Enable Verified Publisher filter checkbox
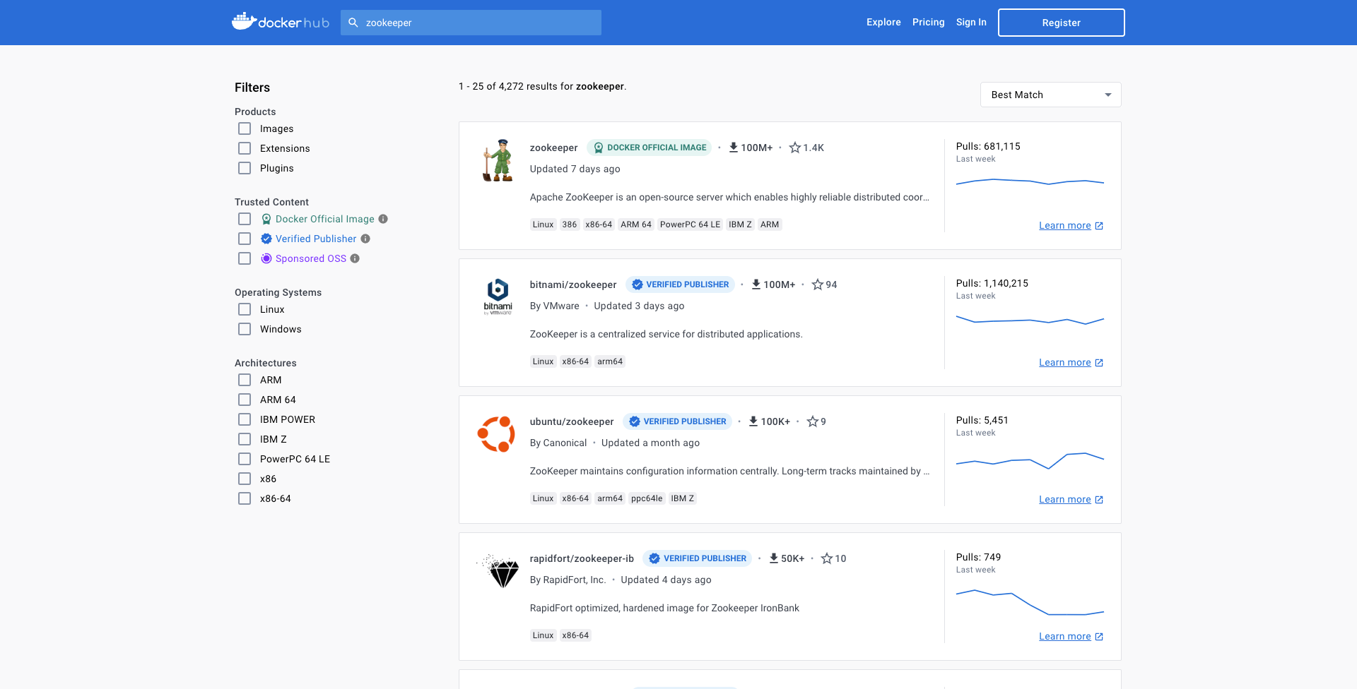The width and height of the screenshot is (1357, 689). click(x=245, y=239)
